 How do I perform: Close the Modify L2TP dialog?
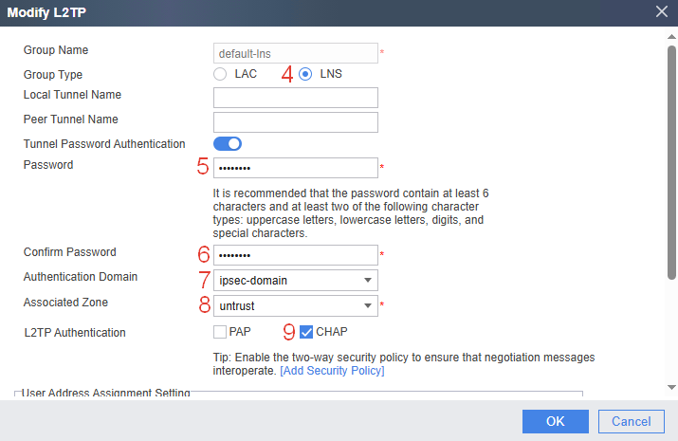[x=662, y=12]
